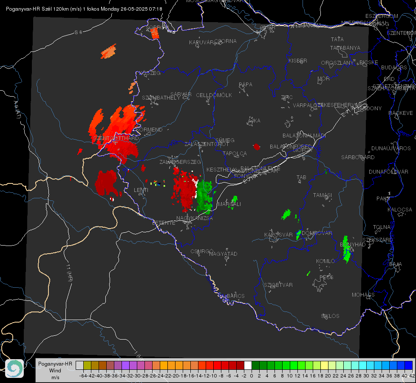Click the dark red round echo near Balatonfüred
This screenshot has height=383, width=416.
[x=257, y=147]
